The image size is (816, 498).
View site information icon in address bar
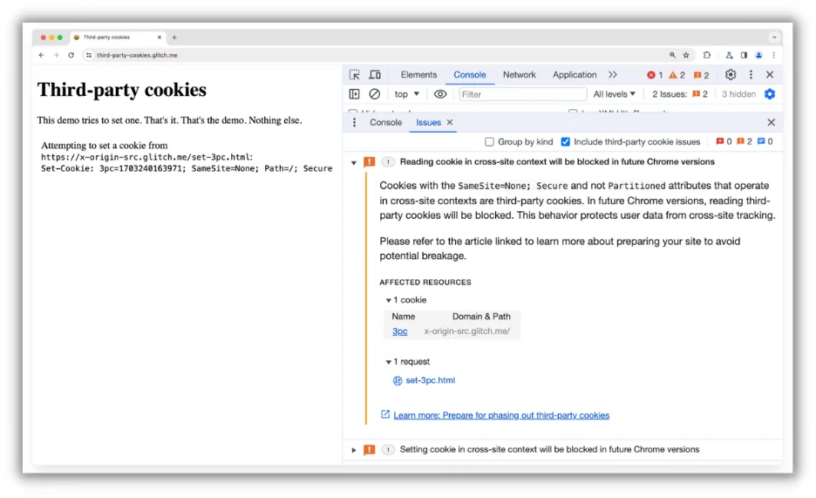click(x=89, y=55)
